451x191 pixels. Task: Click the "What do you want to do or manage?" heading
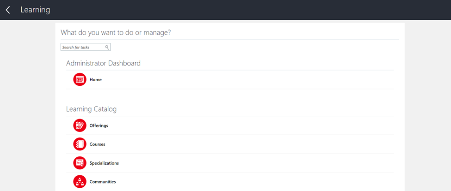point(116,32)
